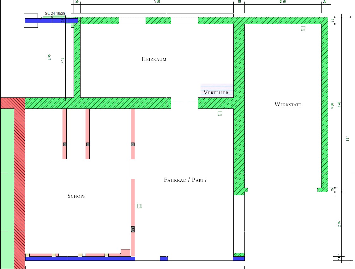Select the 5.60 dimension text at top

(157, 2)
